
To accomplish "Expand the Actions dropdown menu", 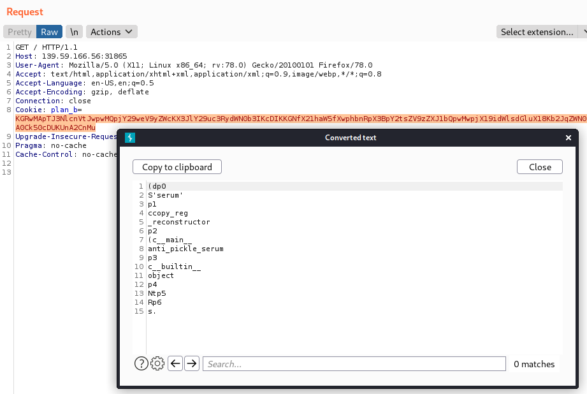I will [x=112, y=32].
